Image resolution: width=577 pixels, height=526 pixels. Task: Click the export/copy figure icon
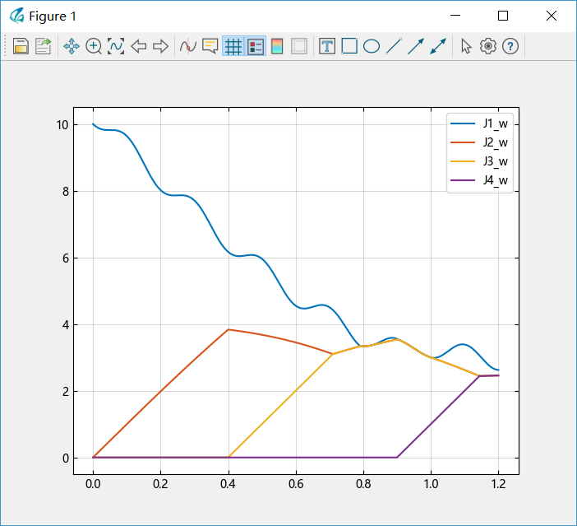pos(44,46)
